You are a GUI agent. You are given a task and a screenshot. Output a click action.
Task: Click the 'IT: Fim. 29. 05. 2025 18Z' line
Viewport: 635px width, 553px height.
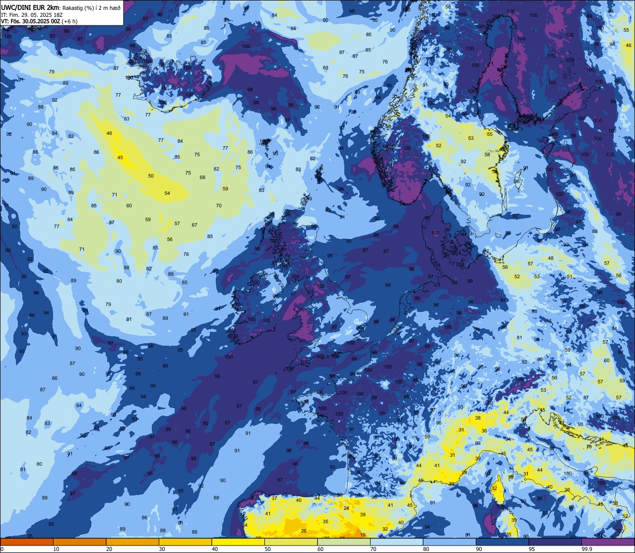pos(32,14)
